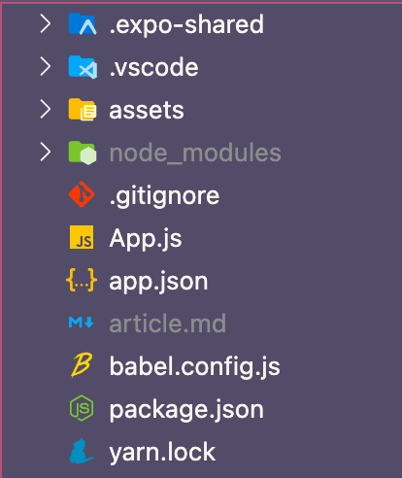Click the Yarn cat icon for yarn.lock

coord(82,451)
